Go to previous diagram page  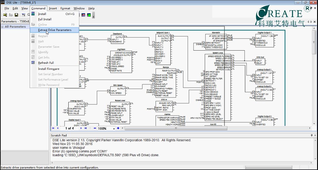pyautogui.click(x=57, y=128)
